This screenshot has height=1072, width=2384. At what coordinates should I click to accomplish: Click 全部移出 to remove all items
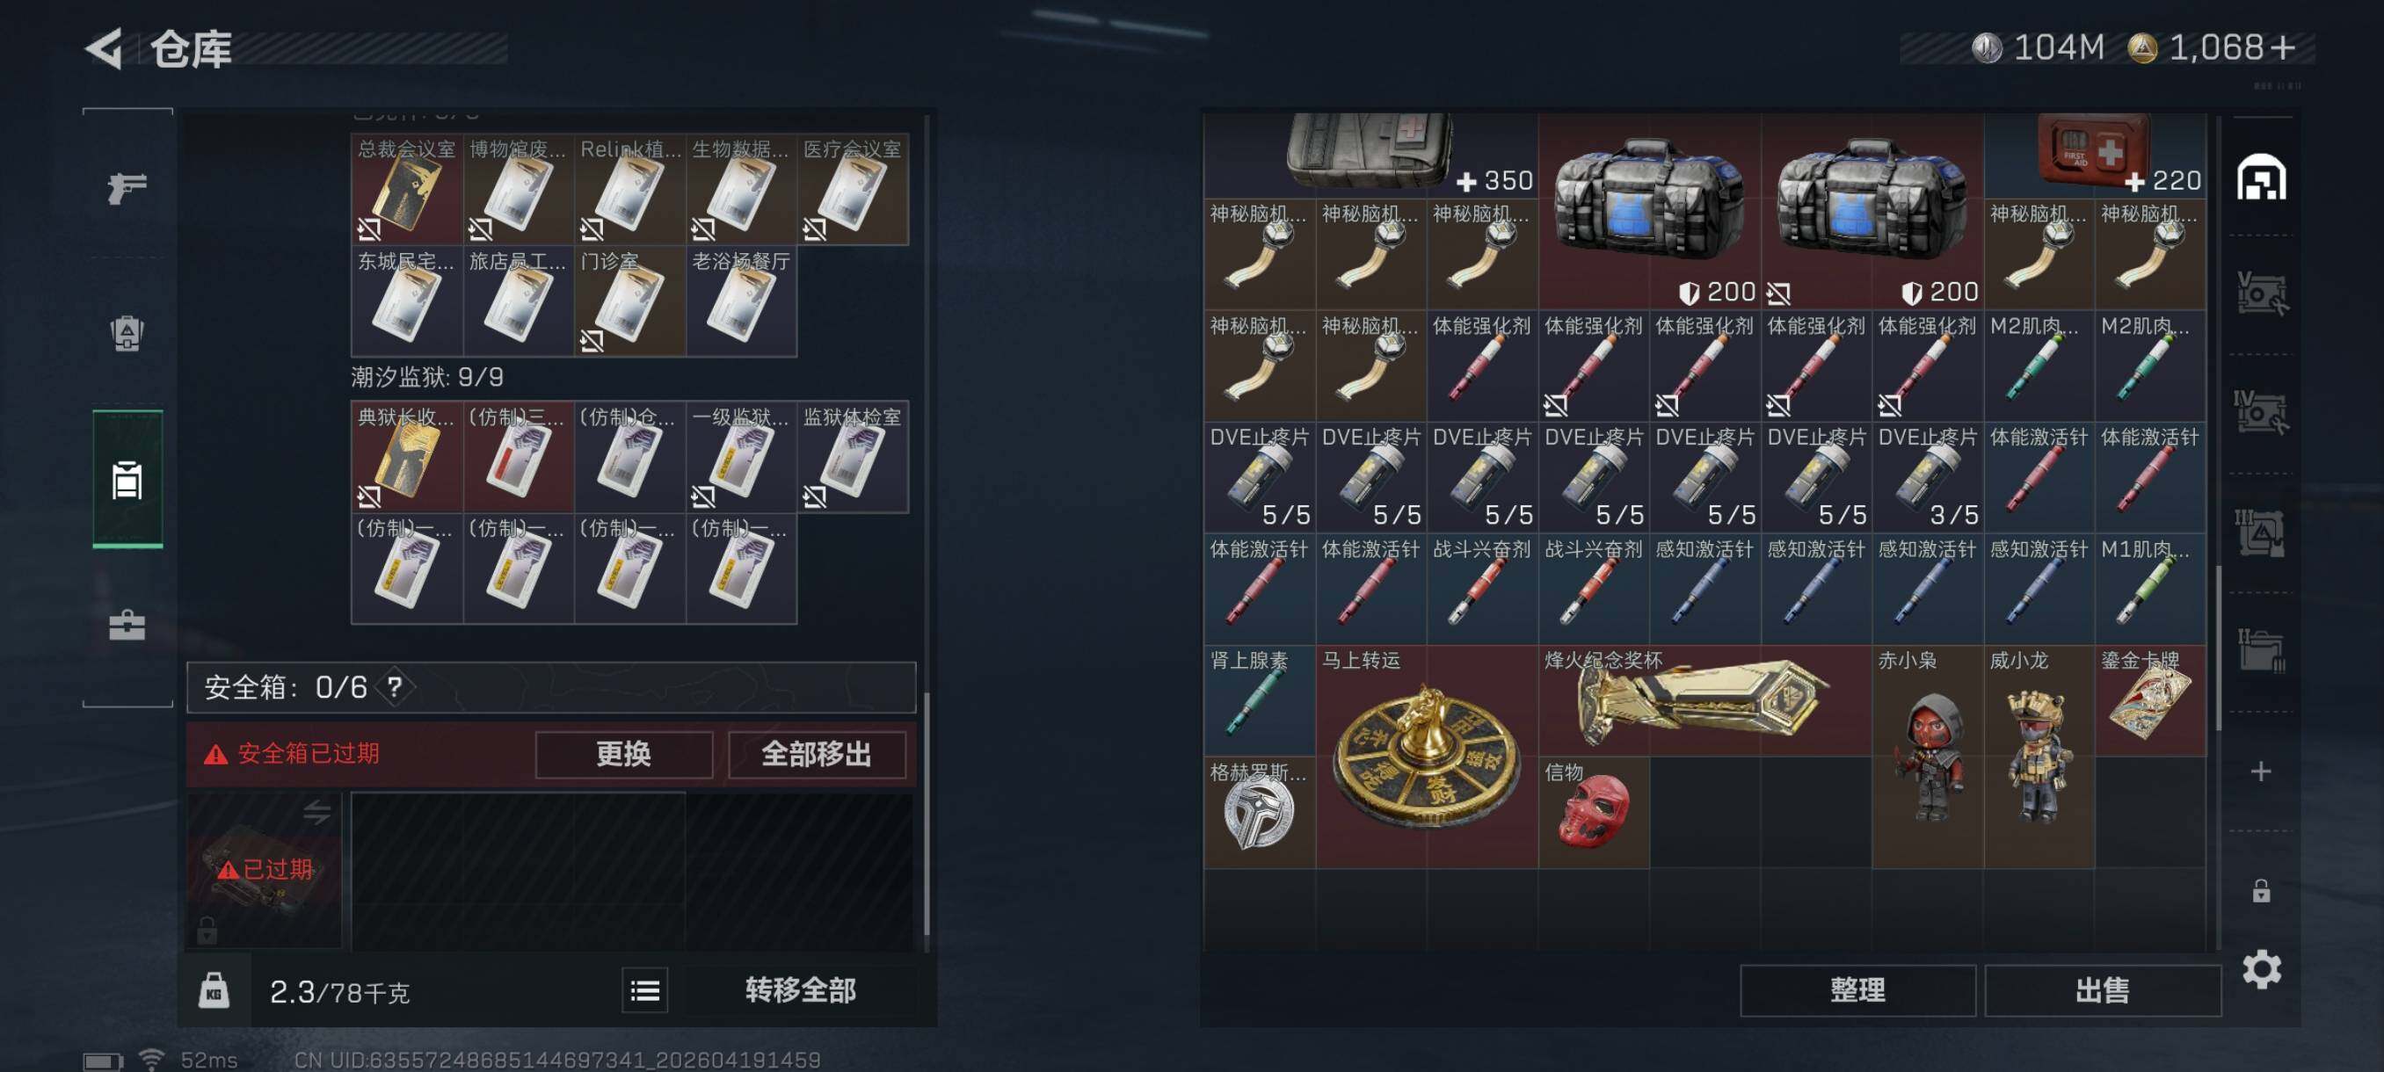click(x=817, y=754)
